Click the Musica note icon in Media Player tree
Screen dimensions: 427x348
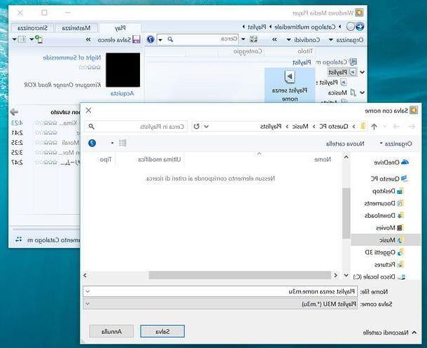click(x=353, y=92)
